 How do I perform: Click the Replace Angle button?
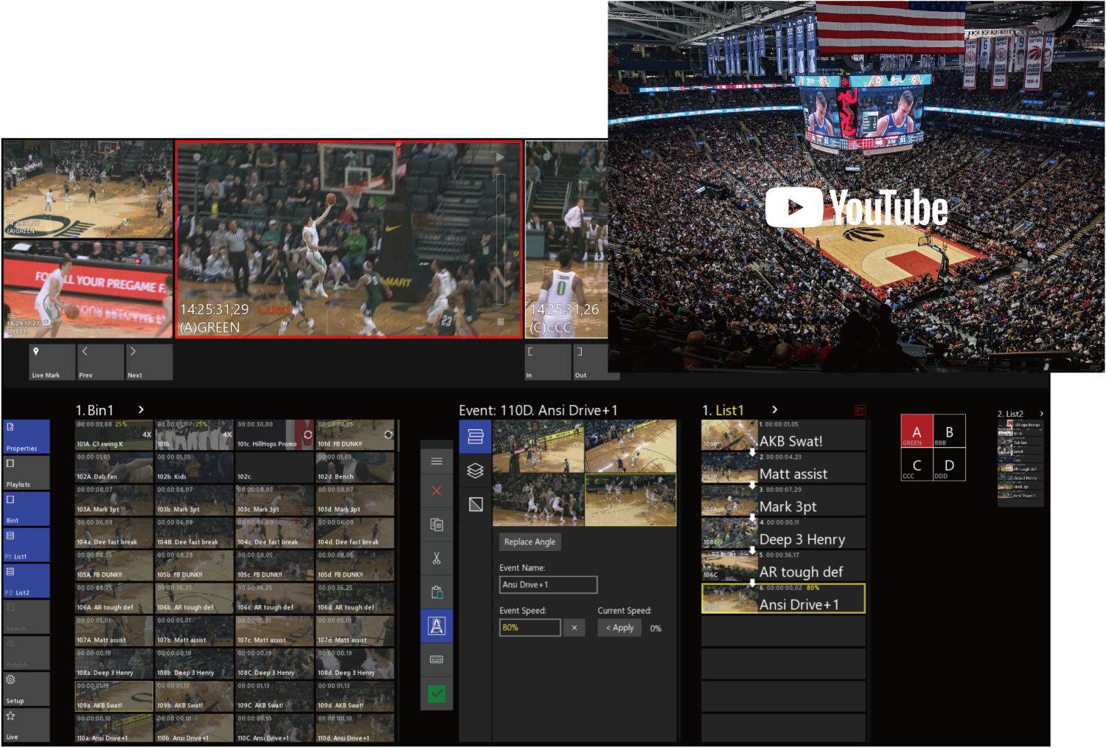click(530, 542)
